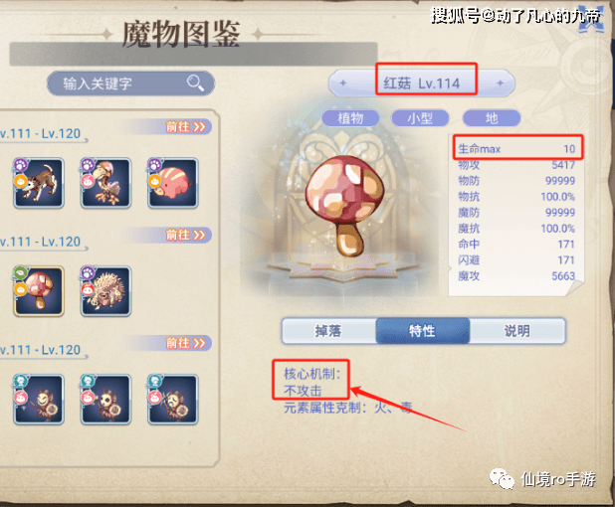Click the left arrow beside 红菇 Lv.114
This screenshot has height=507, width=615.
343,84
